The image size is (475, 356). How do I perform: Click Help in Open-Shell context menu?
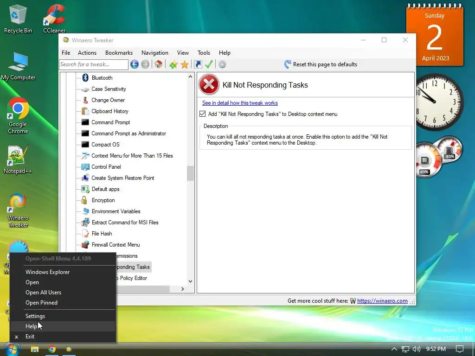click(63, 326)
